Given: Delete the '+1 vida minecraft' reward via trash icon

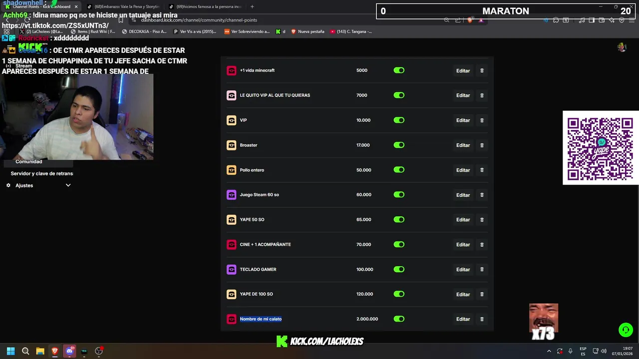Looking at the screenshot, I should 482,70.
